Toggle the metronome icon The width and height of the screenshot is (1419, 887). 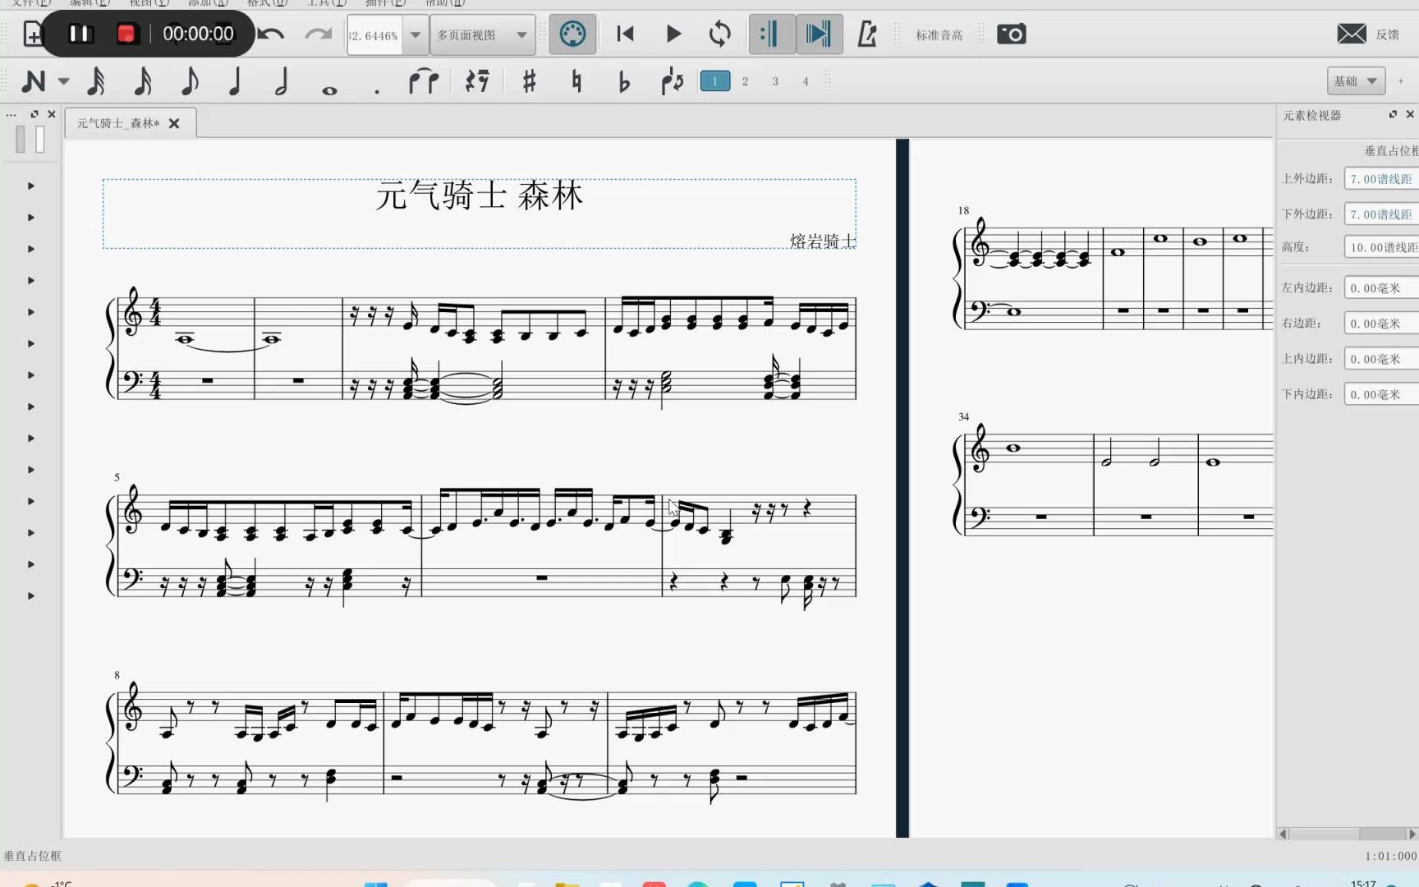[x=867, y=34]
